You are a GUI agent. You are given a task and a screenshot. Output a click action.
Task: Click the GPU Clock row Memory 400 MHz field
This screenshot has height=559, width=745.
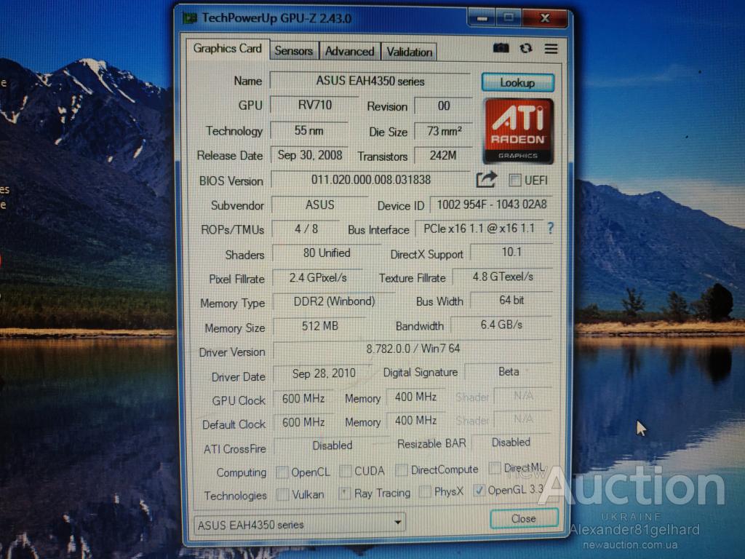coord(415,397)
